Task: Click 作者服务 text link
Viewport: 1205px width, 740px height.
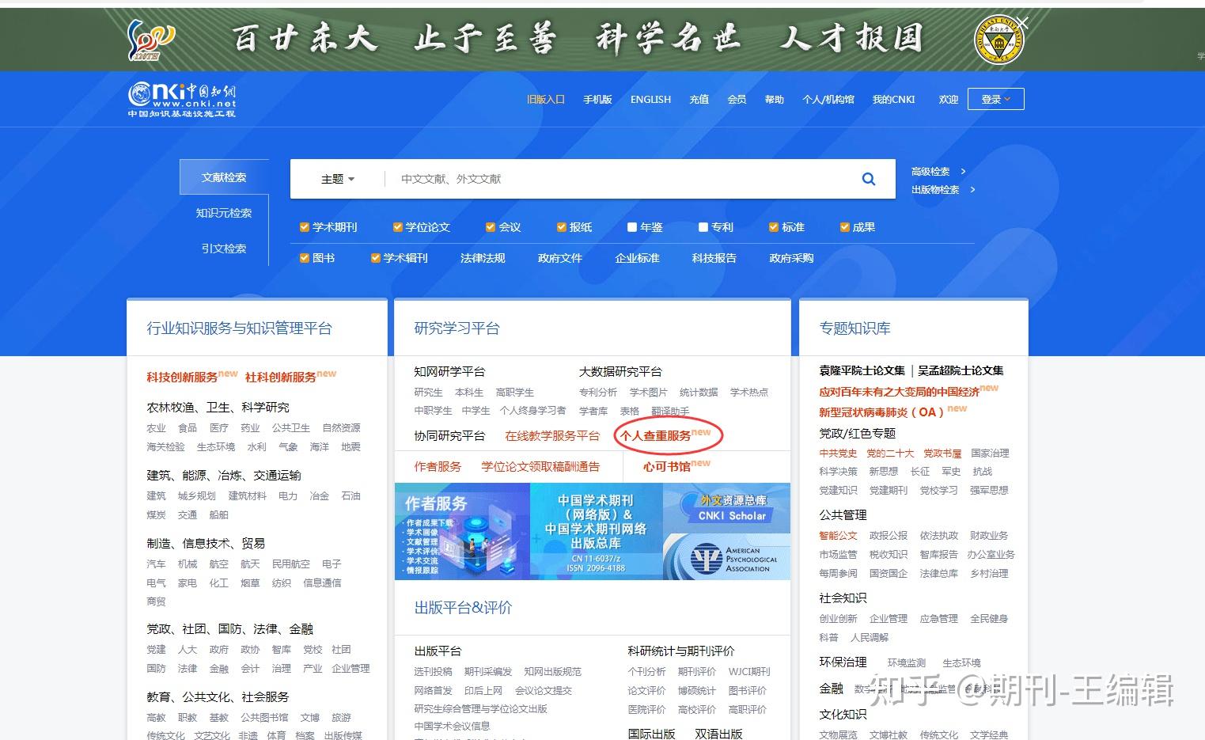Action: click(x=438, y=467)
